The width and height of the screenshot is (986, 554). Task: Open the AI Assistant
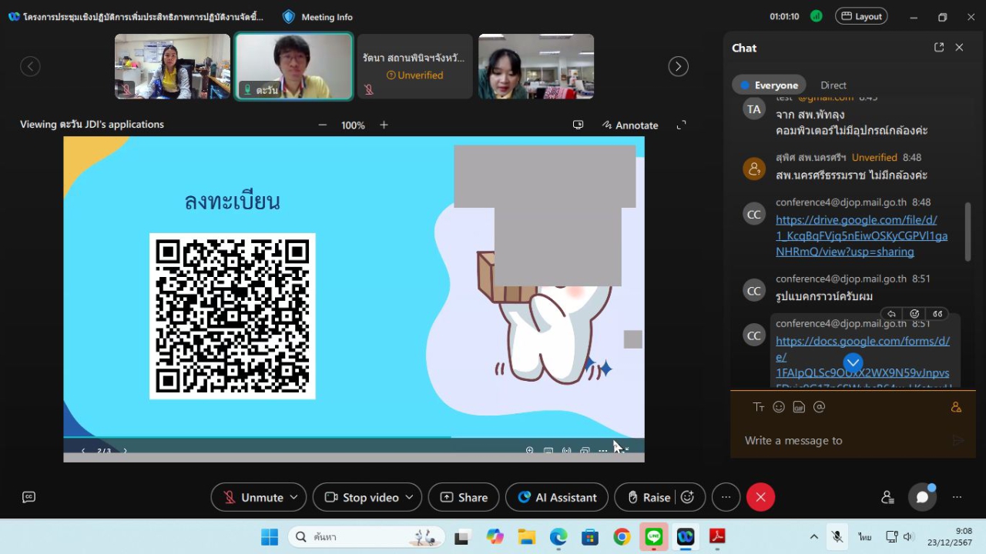(x=557, y=497)
